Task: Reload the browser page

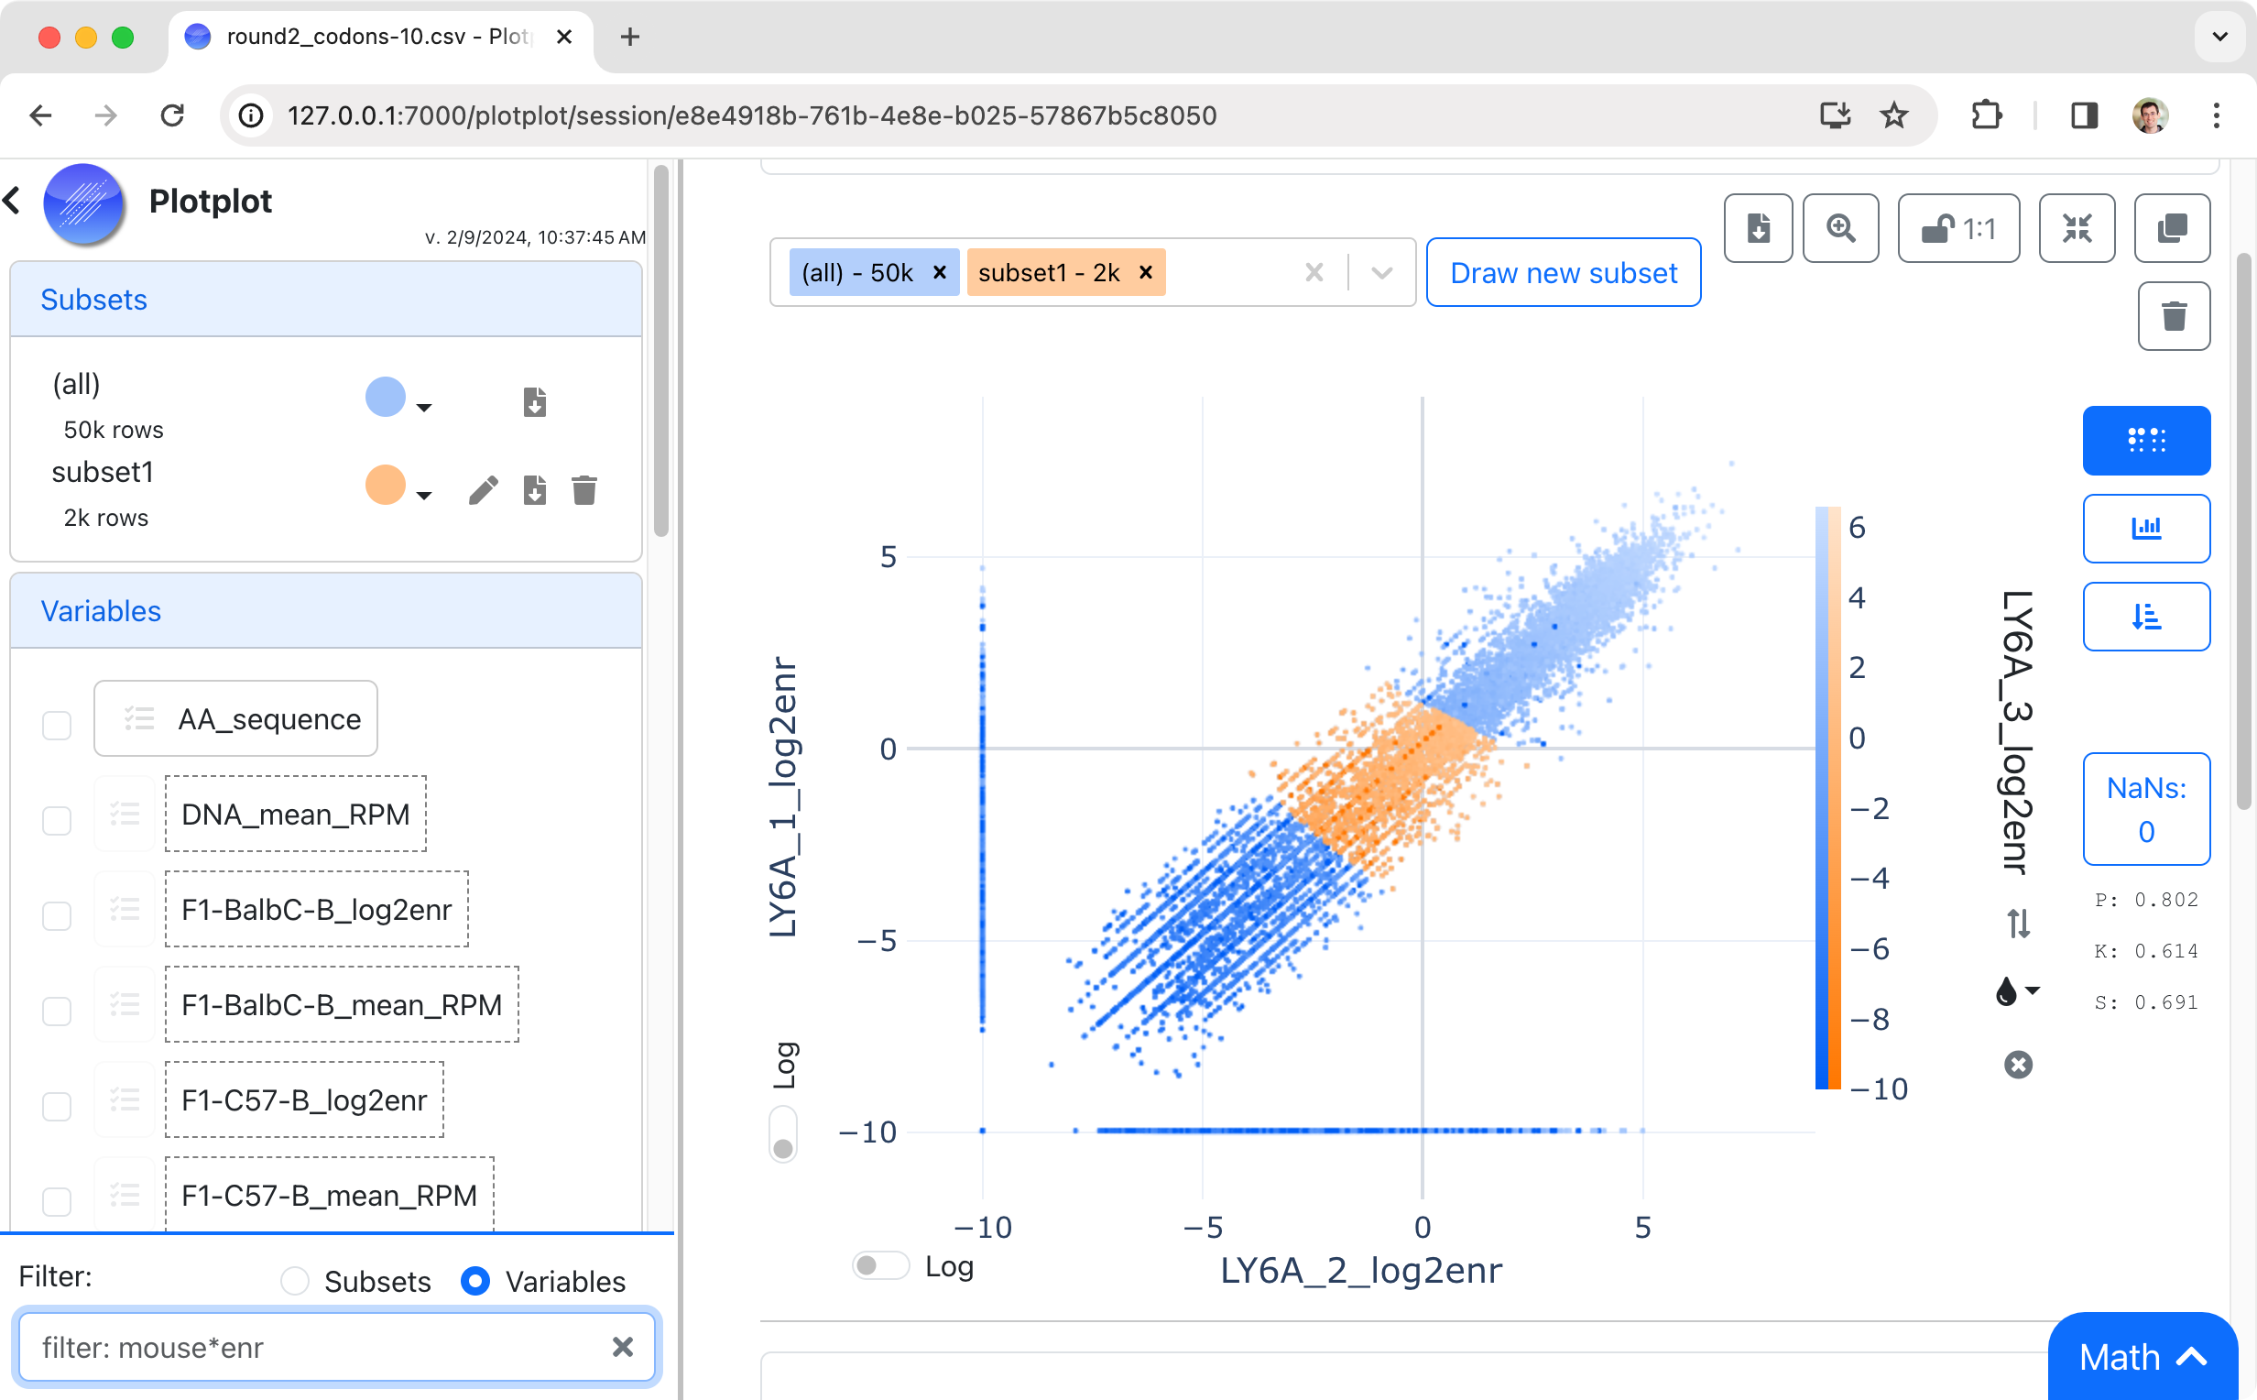Action: [172, 115]
